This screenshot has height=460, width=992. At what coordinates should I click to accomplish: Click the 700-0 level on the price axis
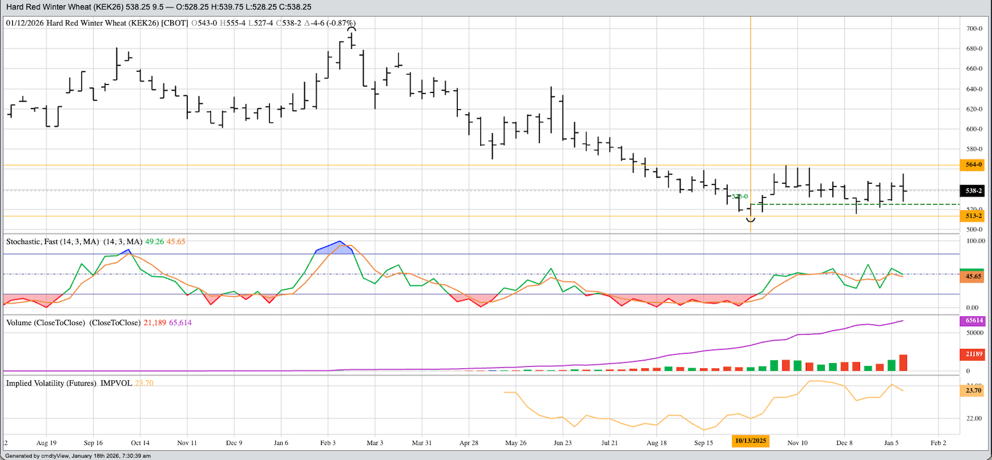tap(974, 28)
